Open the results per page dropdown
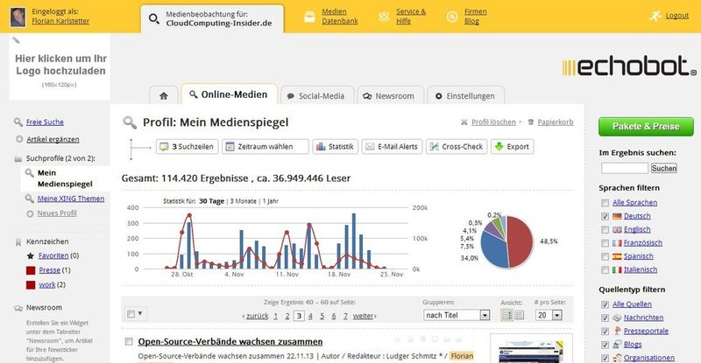This screenshot has width=701, height=363. [549, 315]
